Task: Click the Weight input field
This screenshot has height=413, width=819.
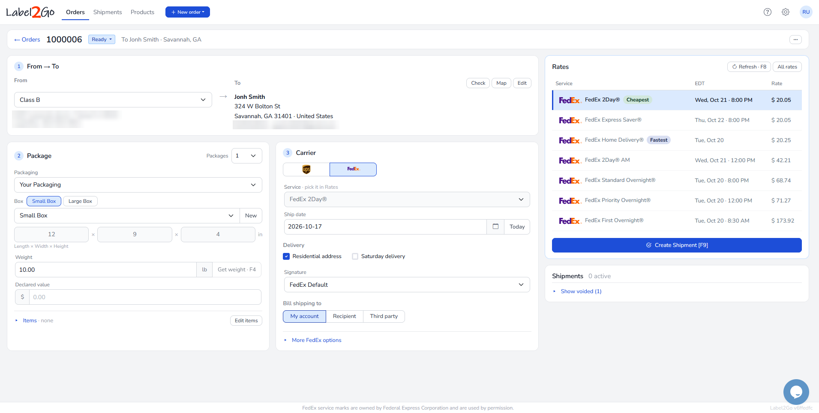Action: pos(106,270)
